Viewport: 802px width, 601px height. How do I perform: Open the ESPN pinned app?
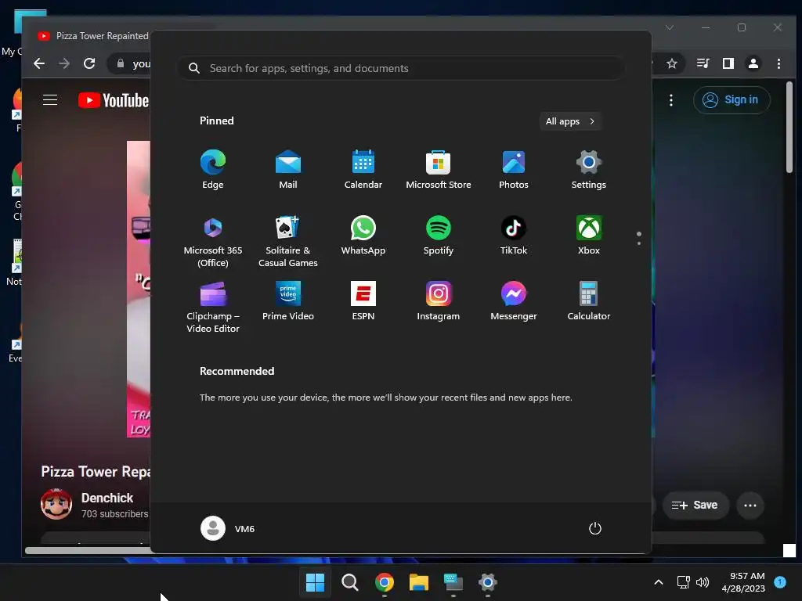coord(363,301)
